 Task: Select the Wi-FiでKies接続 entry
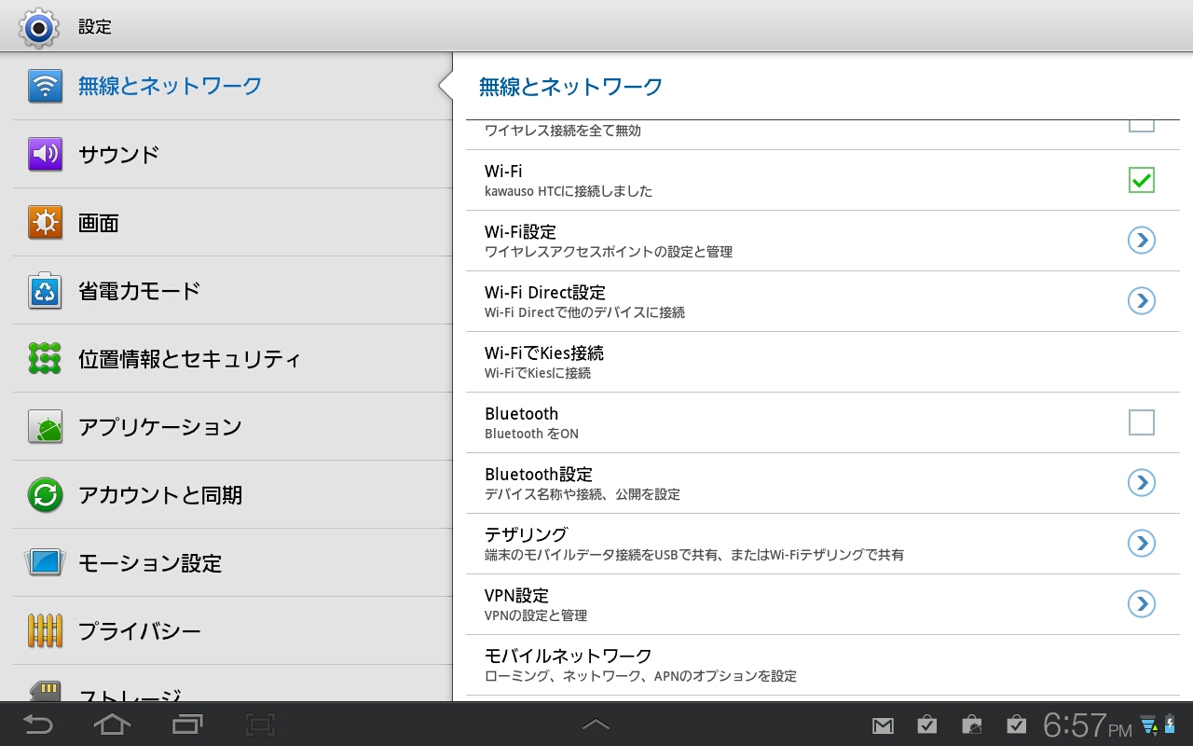823,362
